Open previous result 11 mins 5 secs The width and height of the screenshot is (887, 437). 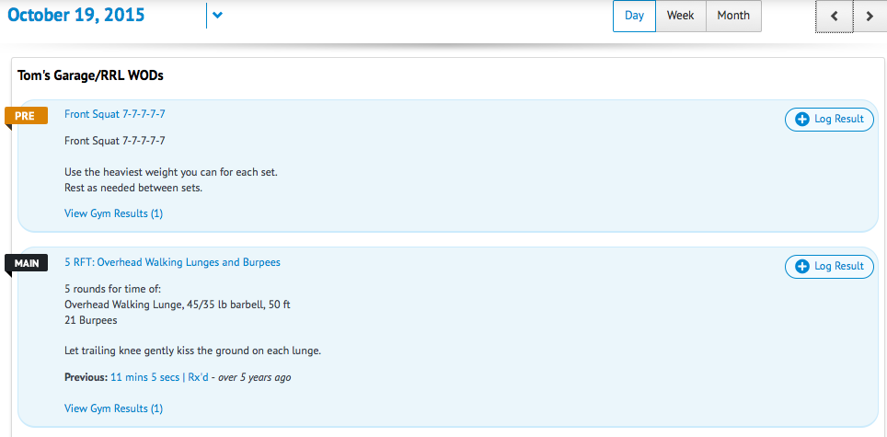tap(144, 377)
